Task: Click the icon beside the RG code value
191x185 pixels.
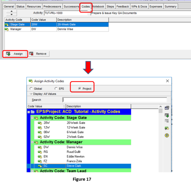Action: pos(40,152)
